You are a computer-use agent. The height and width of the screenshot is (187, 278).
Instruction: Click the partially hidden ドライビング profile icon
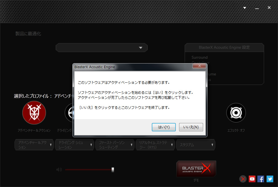(69, 113)
